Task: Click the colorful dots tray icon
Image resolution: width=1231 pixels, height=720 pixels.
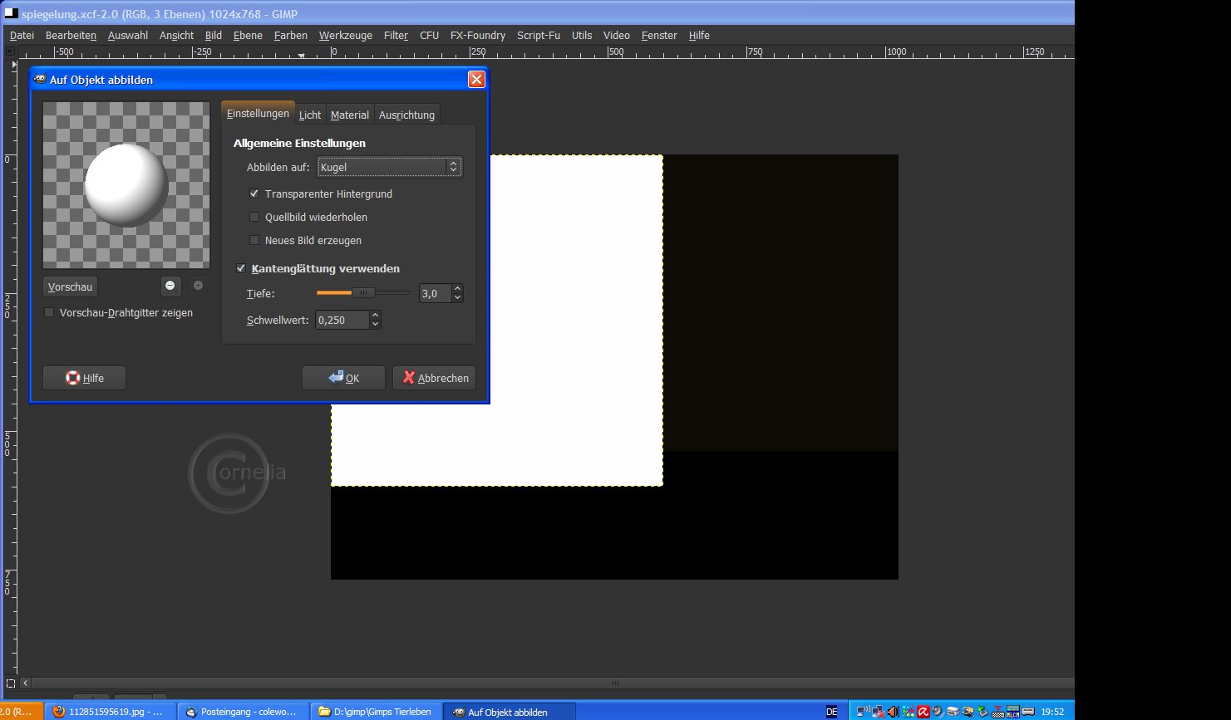Action: point(908,712)
